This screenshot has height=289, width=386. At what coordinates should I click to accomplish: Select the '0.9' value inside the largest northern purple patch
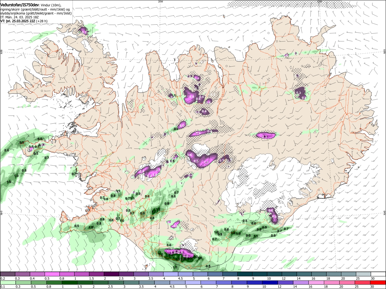[192, 97]
